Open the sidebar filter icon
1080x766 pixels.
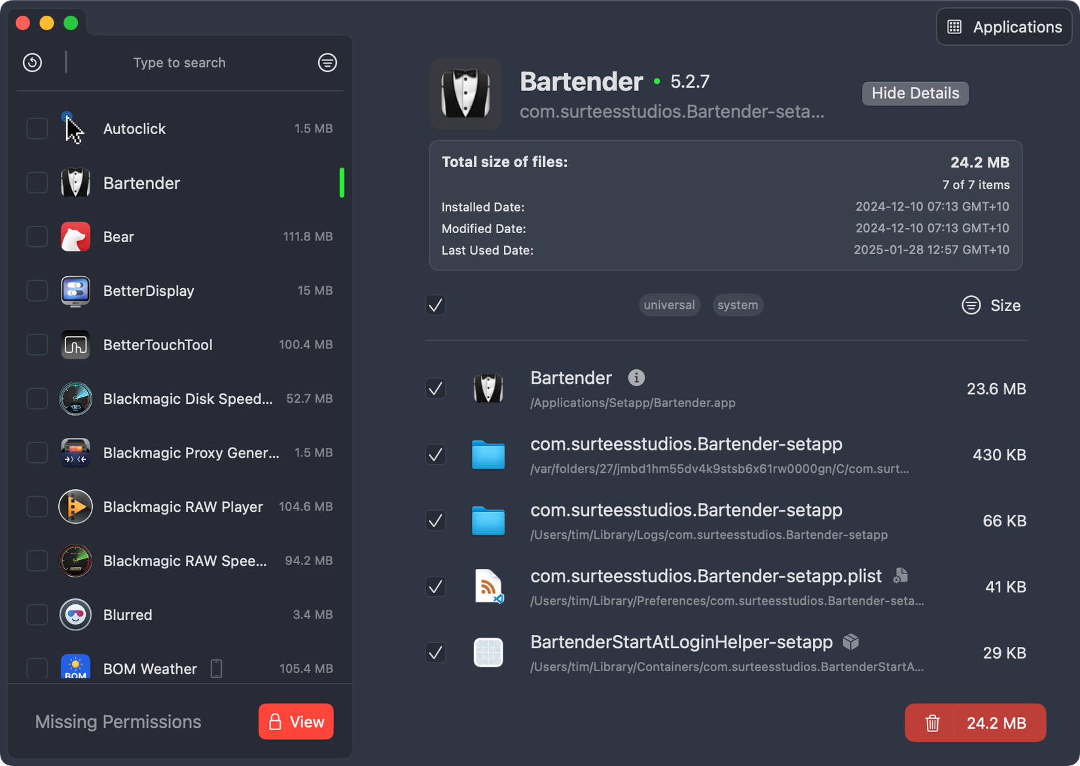tap(327, 62)
